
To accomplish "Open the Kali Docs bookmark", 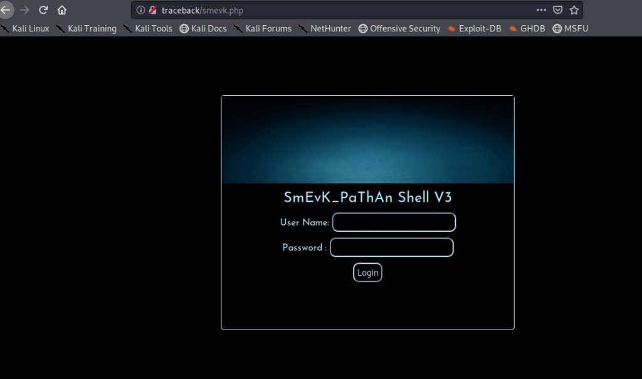I will (x=203, y=29).
